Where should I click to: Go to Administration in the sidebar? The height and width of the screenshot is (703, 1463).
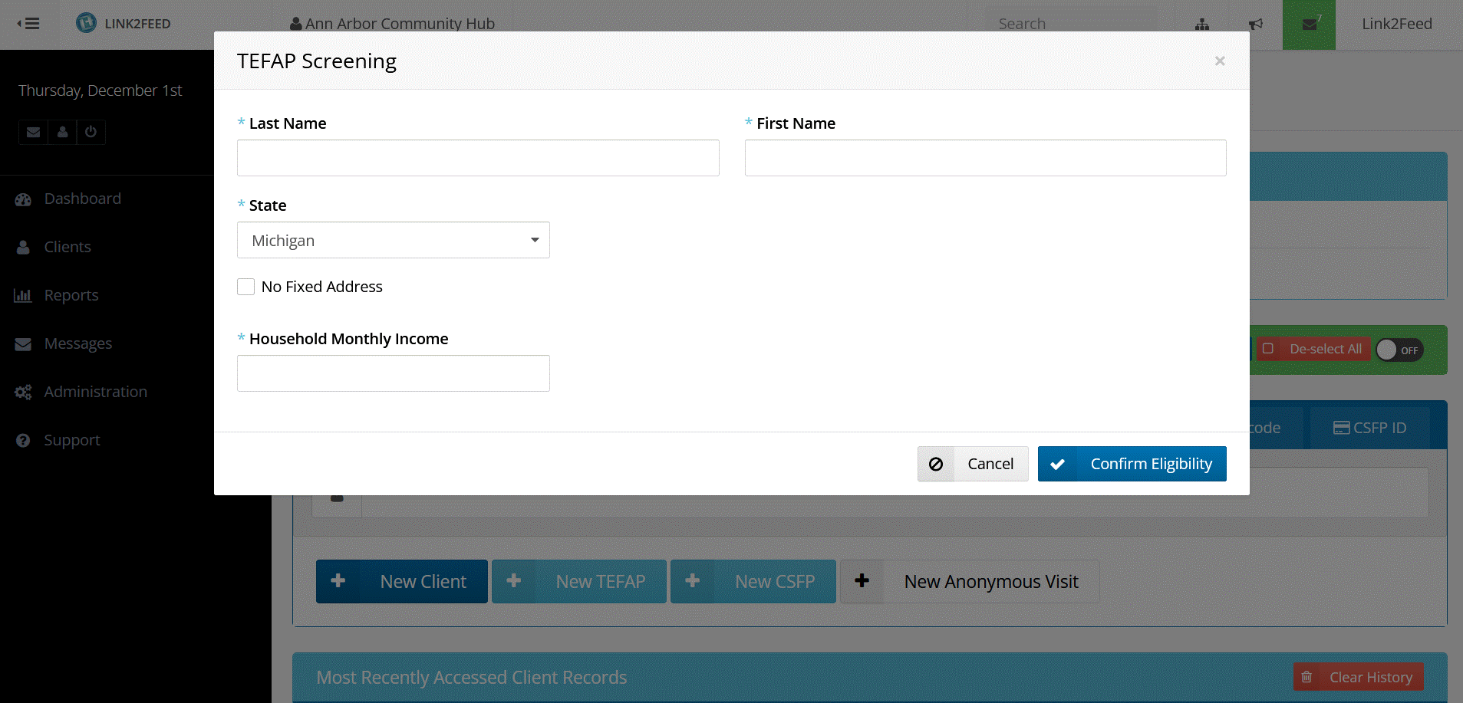95,392
